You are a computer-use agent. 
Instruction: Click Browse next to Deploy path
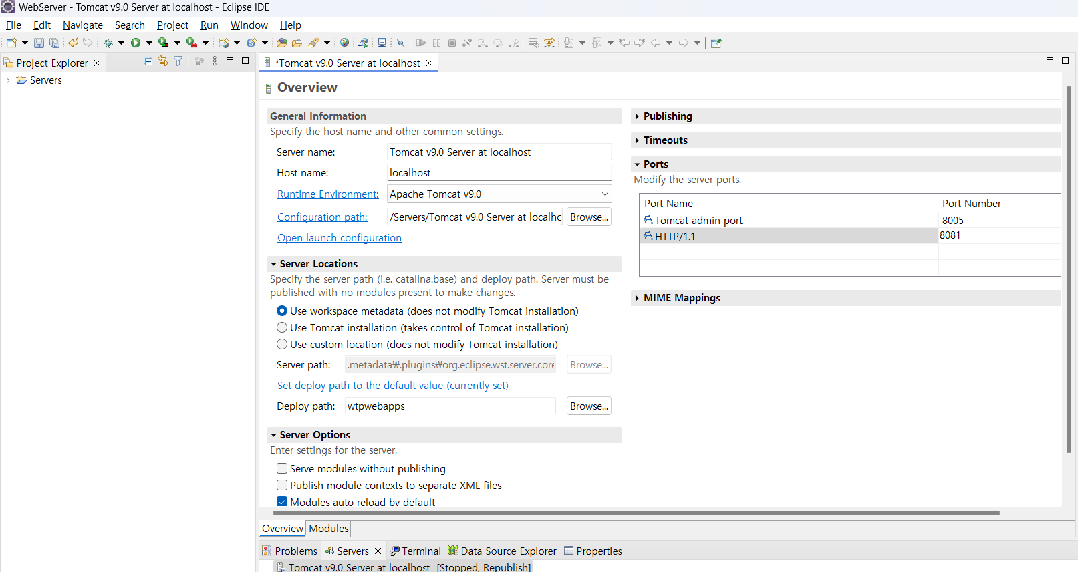pyautogui.click(x=589, y=406)
